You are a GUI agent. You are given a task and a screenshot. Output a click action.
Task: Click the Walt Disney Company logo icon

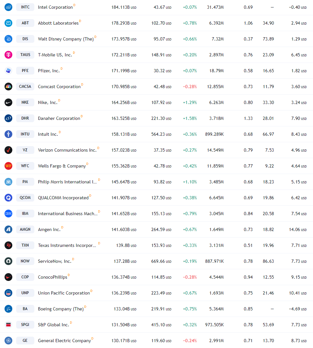8,39
